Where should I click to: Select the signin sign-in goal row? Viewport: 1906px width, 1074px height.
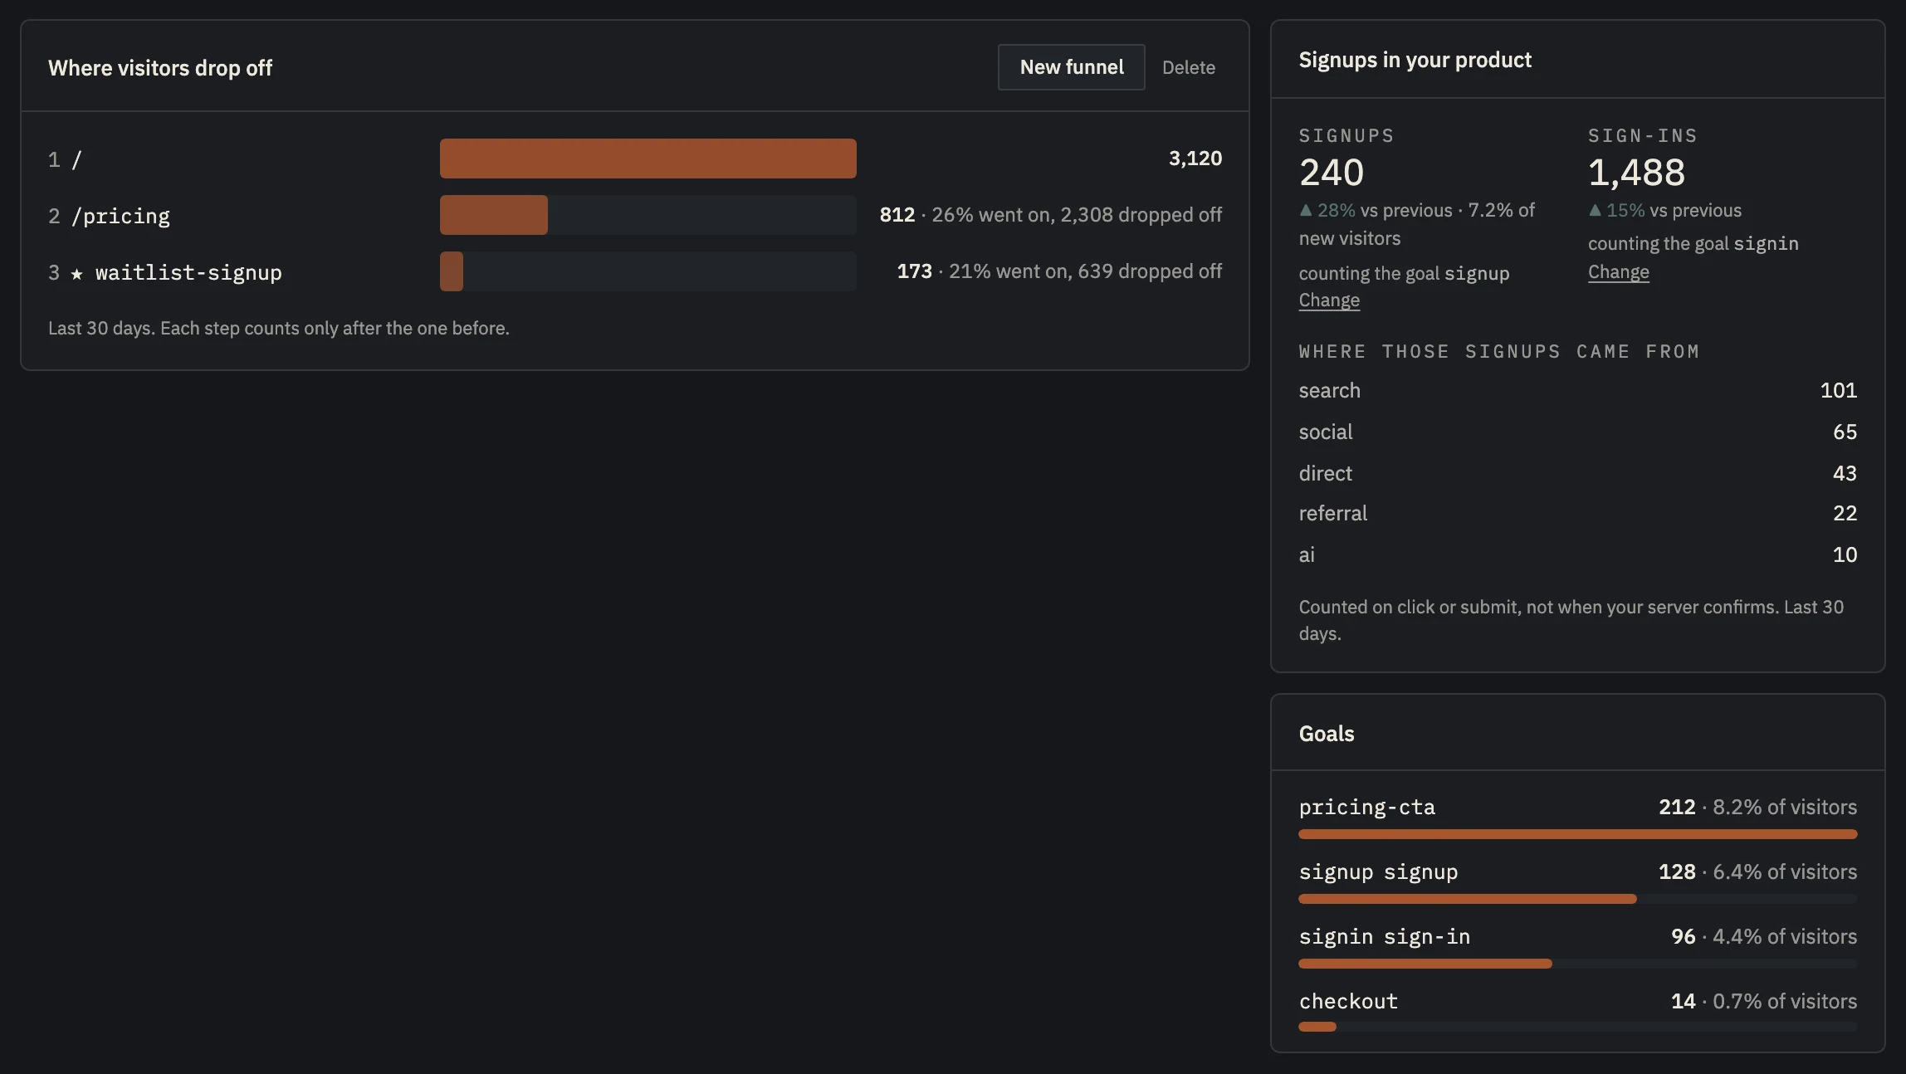click(x=1577, y=946)
